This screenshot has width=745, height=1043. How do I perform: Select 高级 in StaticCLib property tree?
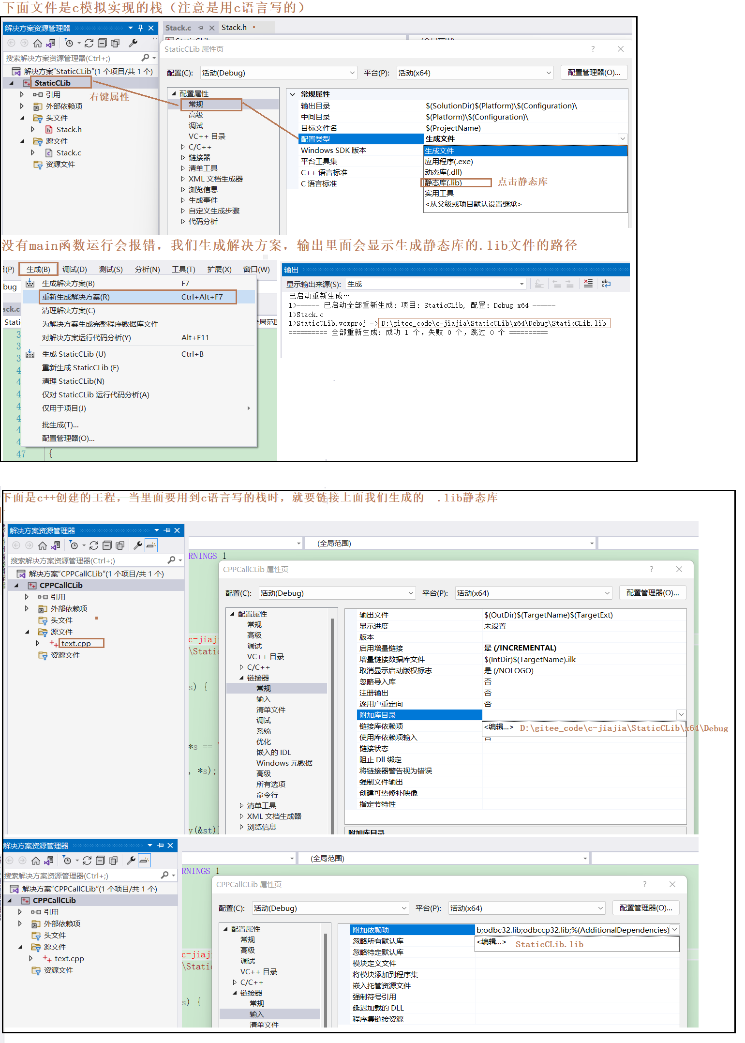[196, 115]
